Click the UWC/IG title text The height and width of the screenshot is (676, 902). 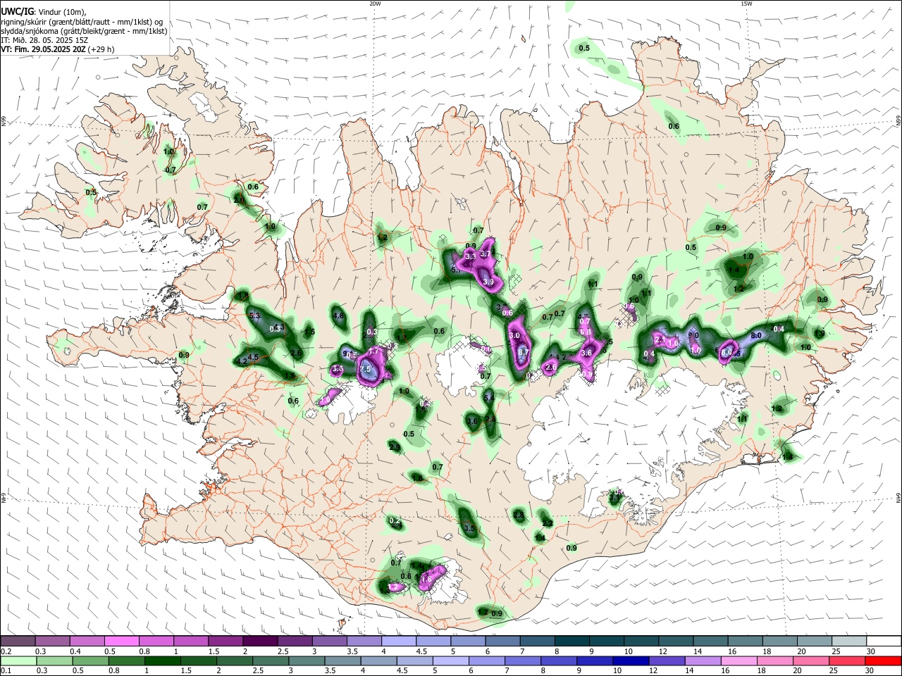(17, 12)
